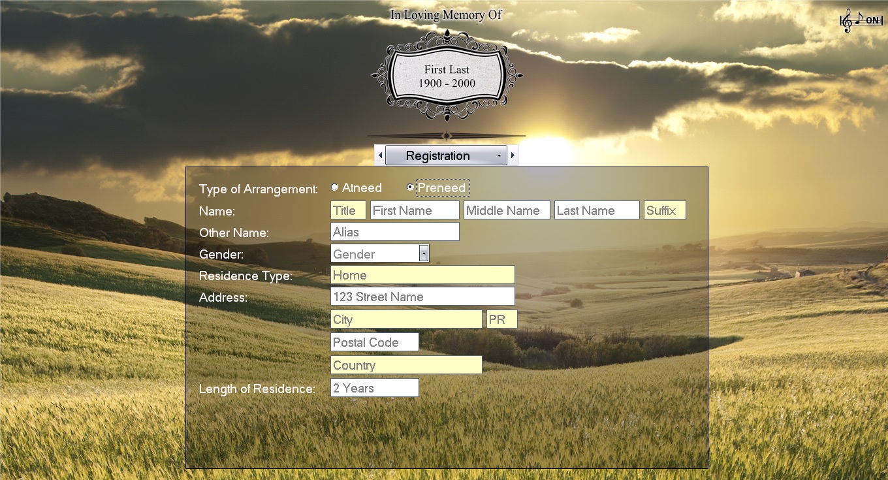Screen dimensions: 888x480
Task: Click the right arrow beside Registration
Action: pyautogui.click(x=513, y=155)
